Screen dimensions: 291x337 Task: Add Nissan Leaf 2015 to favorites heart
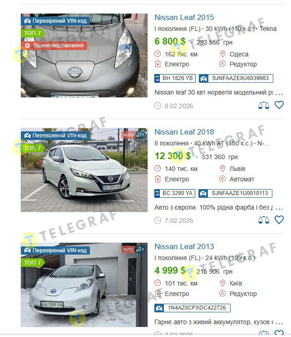point(279,105)
